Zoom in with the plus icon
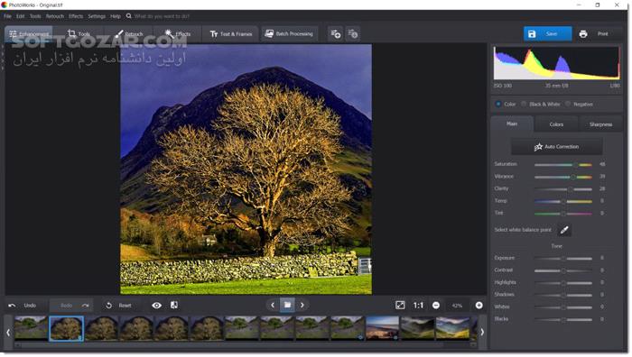 (479, 306)
